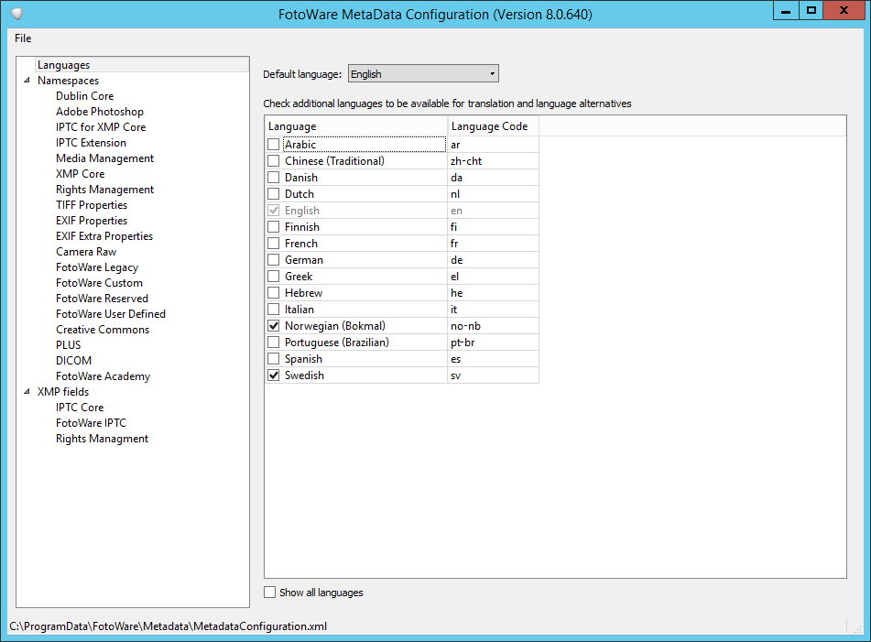The image size is (871, 642).
Task: Tick the Show all languages checkbox
Action: (x=270, y=593)
